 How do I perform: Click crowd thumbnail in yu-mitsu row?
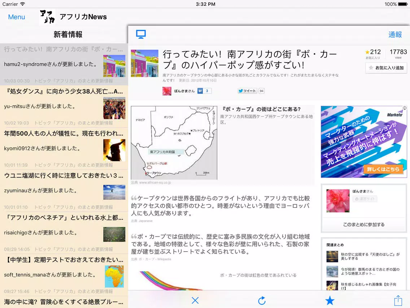click(114, 108)
